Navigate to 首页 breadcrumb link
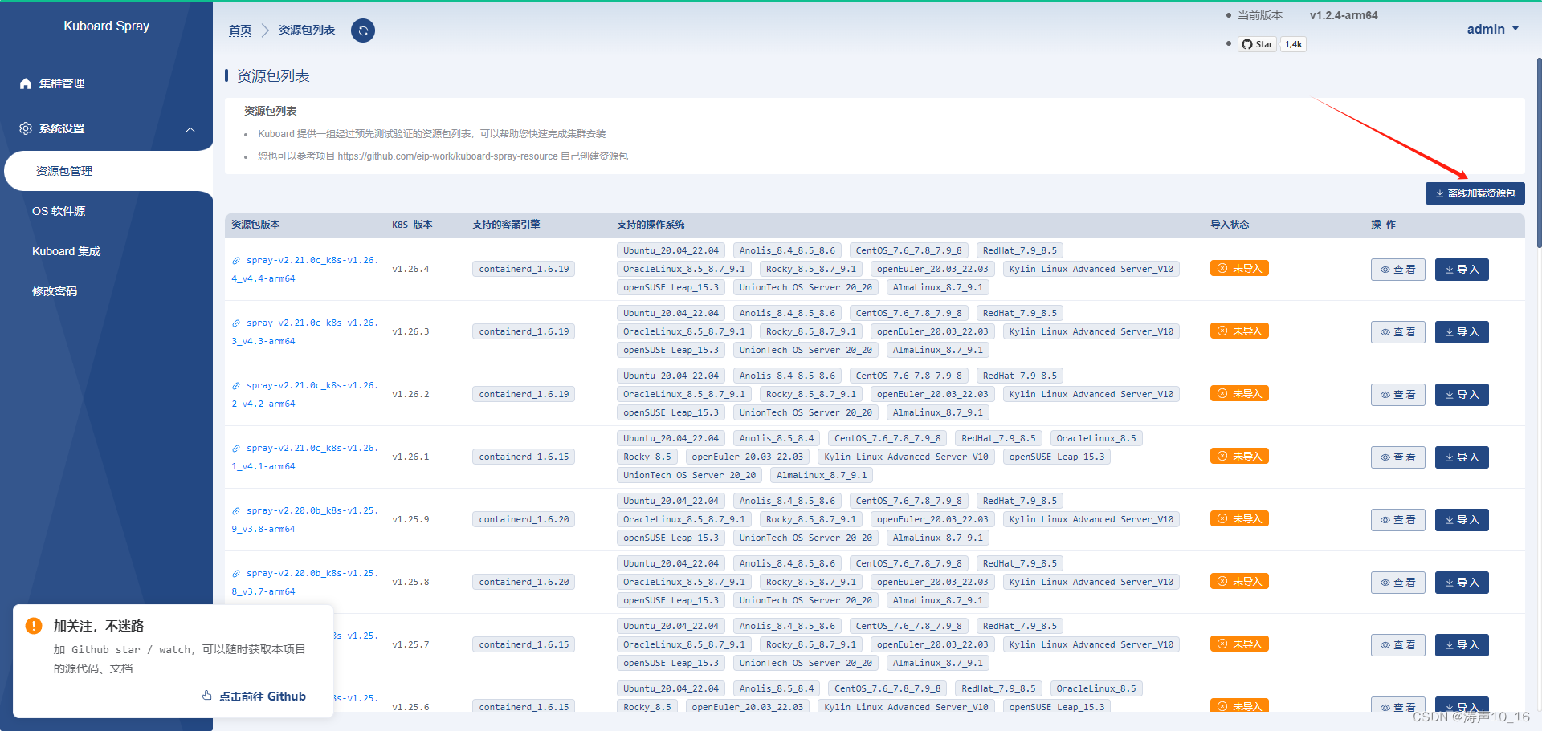Viewport: 1542px width, 731px height. [240, 30]
